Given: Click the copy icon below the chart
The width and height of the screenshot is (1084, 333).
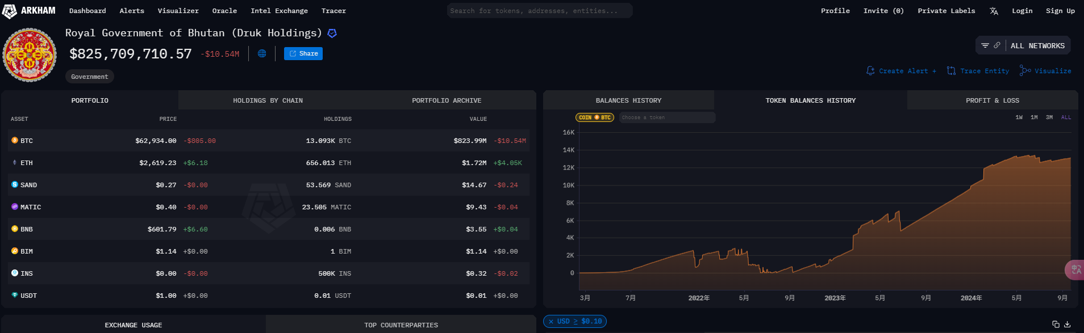Looking at the screenshot, I should tap(1056, 324).
